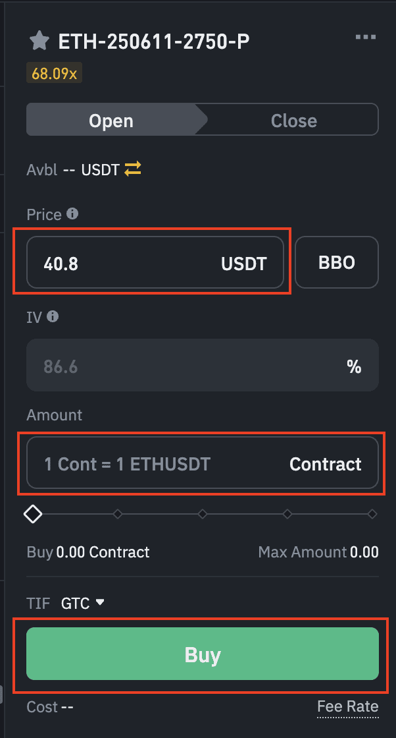
Task: Switch to the Close tab
Action: pos(293,121)
